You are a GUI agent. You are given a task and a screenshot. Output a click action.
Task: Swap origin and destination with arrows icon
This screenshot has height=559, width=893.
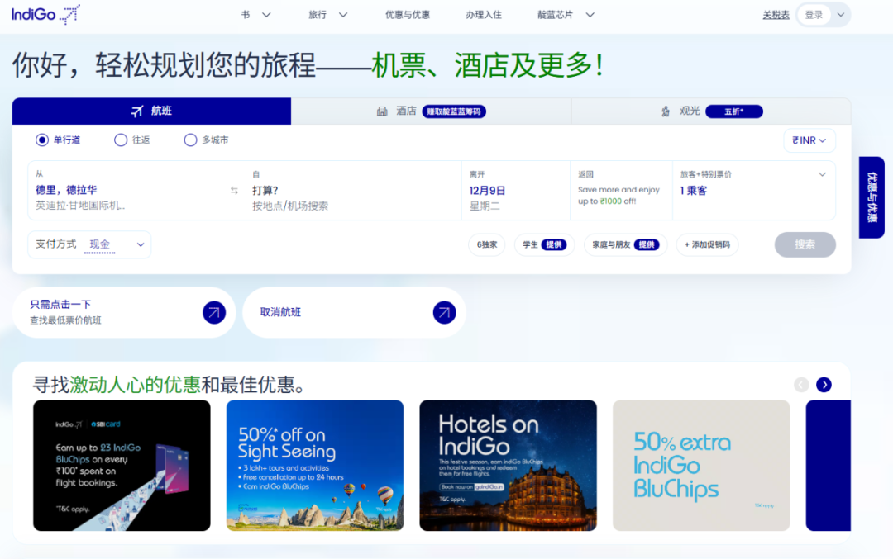point(234,191)
